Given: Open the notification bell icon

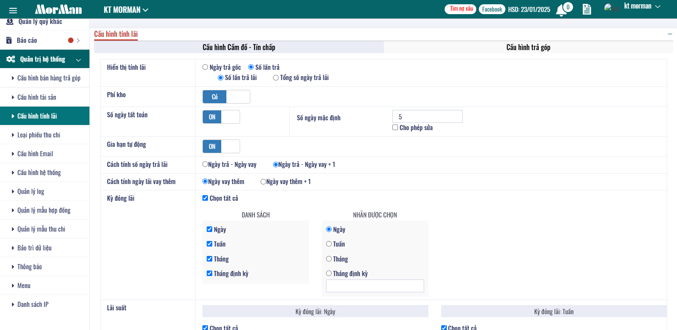Looking at the screenshot, I should [561, 10].
